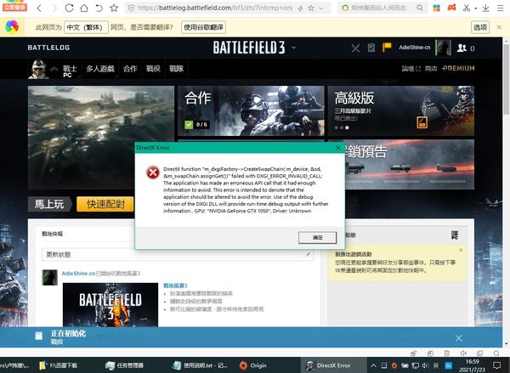Expand the Battlefield 3 game selector arrow
The width and height of the screenshot is (510, 373).
294,48
